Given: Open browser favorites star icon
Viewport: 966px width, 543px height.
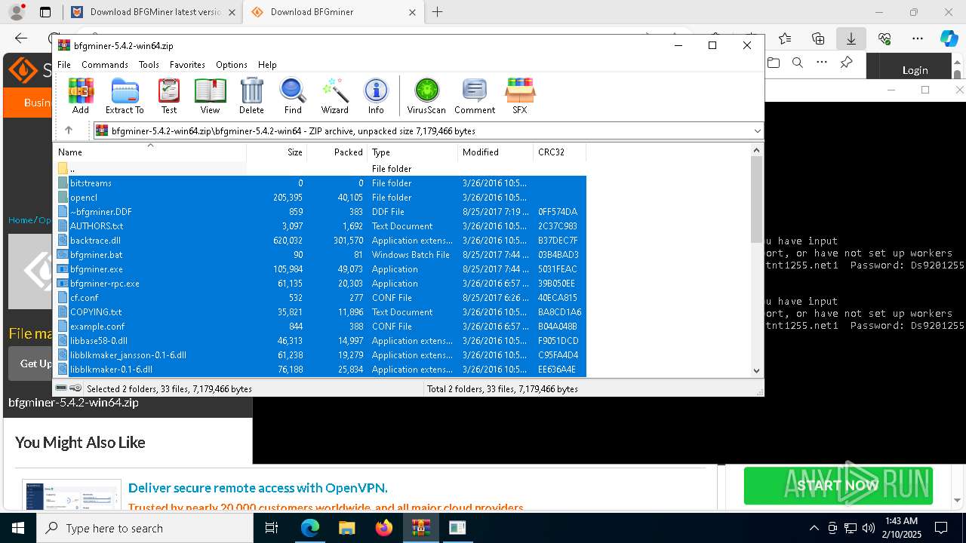Looking at the screenshot, I should (785, 38).
